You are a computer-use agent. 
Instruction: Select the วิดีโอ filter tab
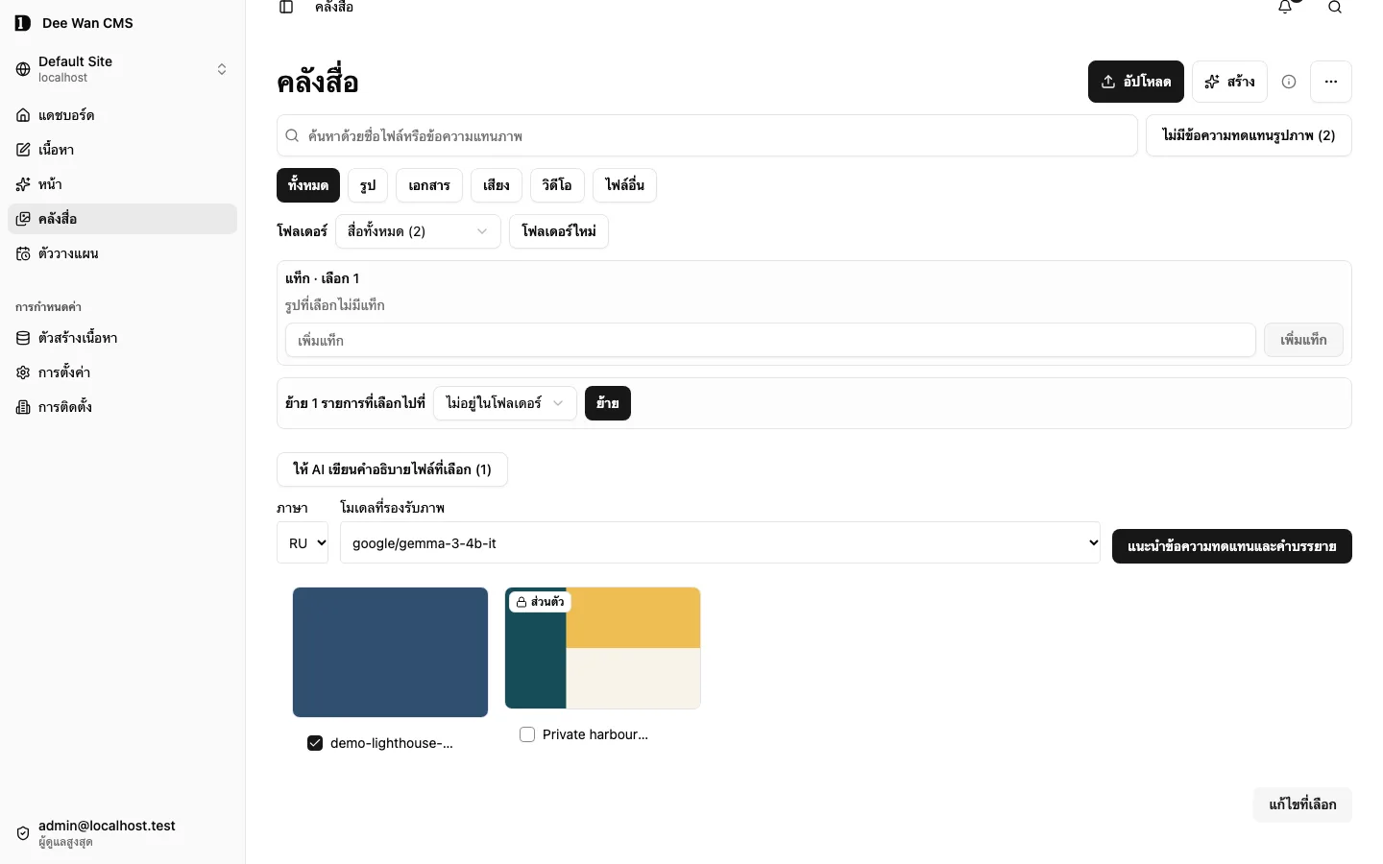pyautogui.click(x=557, y=185)
